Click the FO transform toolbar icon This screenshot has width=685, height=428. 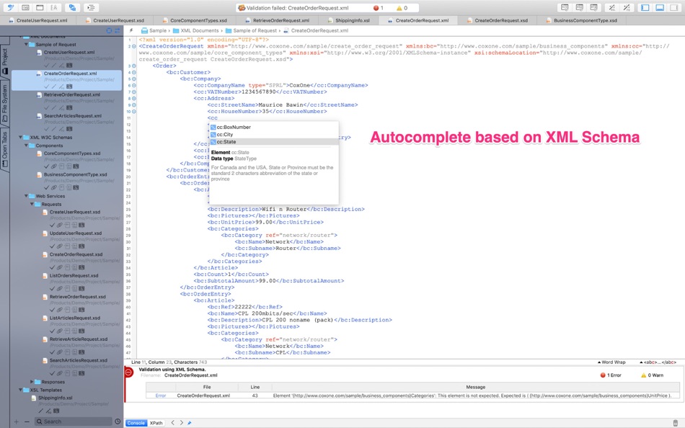[627, 7]
